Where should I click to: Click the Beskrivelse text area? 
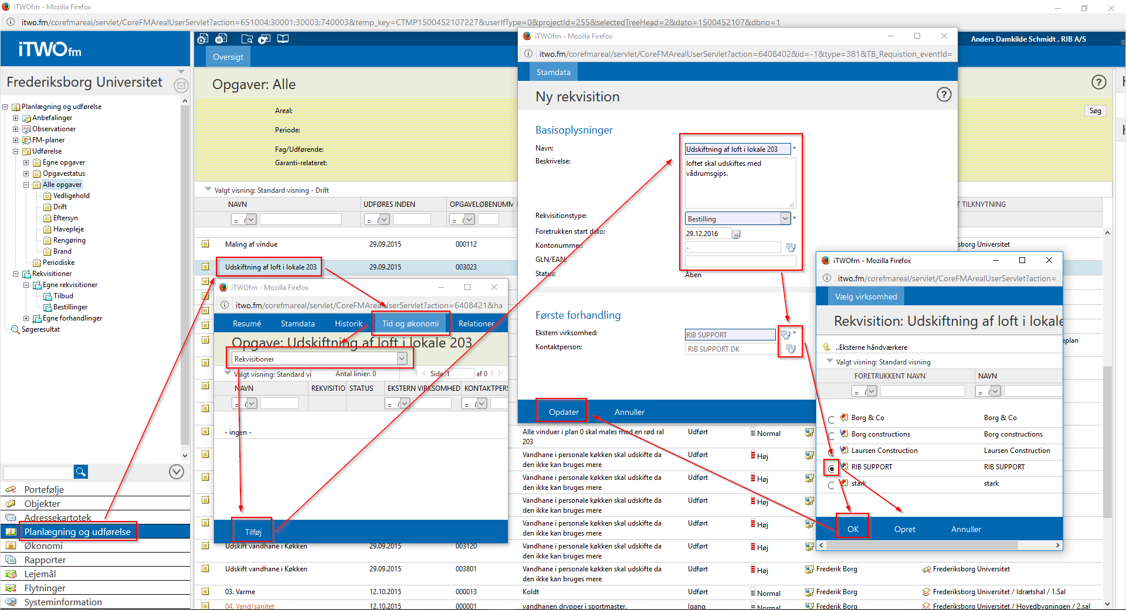740,182
